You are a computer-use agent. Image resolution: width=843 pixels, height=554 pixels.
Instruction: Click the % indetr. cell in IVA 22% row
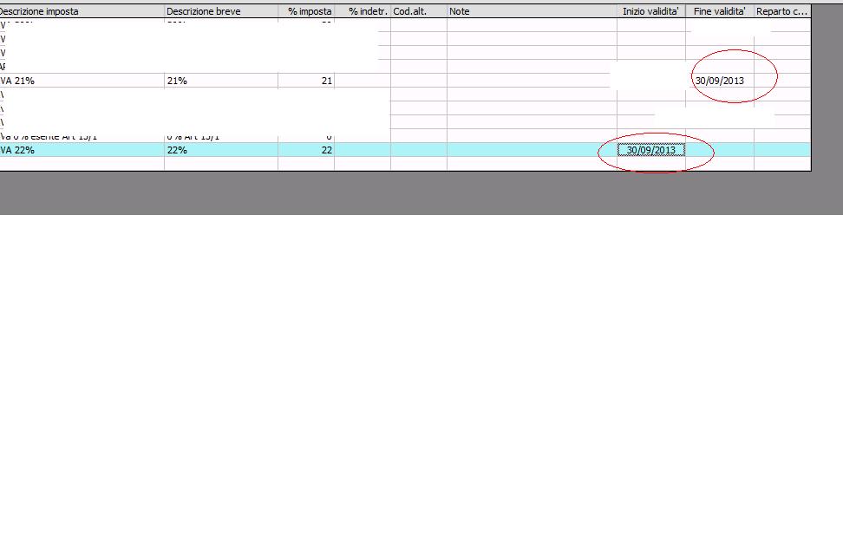[x=363, y=150]
